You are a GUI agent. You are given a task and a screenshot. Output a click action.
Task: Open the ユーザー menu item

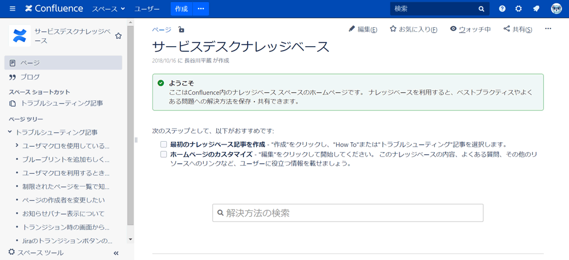point(147,9)
